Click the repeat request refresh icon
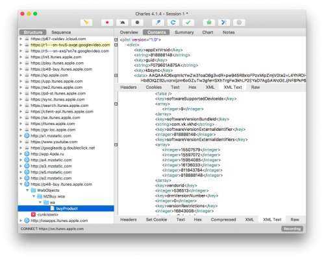The height and width of the screenshot is (259, 324). tap(173, 23)
